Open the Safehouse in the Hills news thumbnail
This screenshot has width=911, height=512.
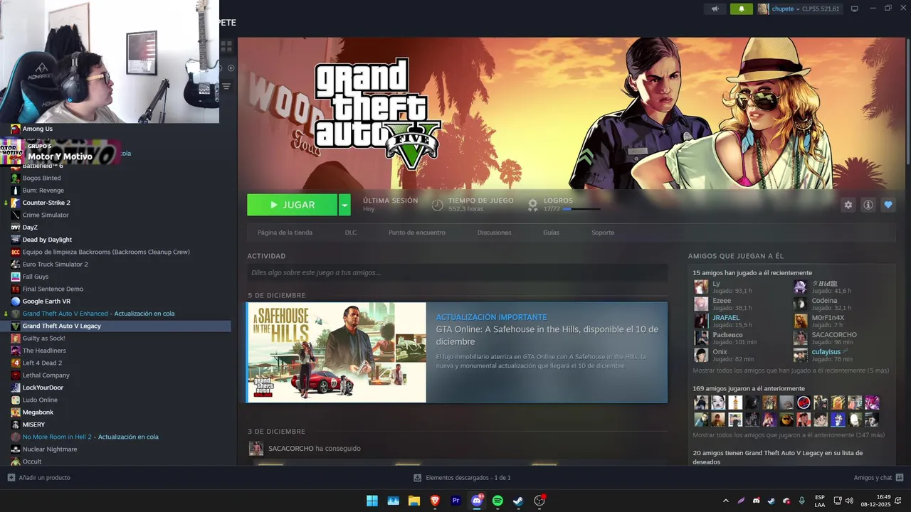(x=337, y=353)
